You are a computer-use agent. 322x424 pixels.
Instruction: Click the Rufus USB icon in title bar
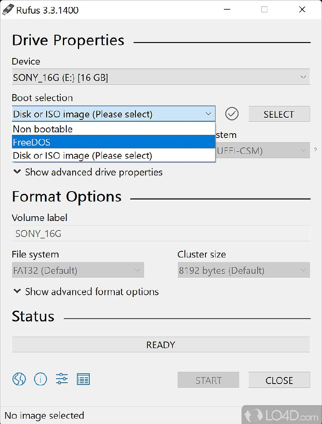coord(8,10)
